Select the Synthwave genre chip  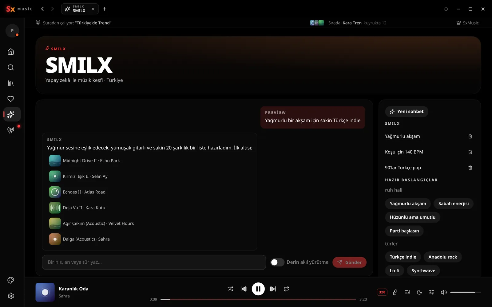tap(423, 270)
